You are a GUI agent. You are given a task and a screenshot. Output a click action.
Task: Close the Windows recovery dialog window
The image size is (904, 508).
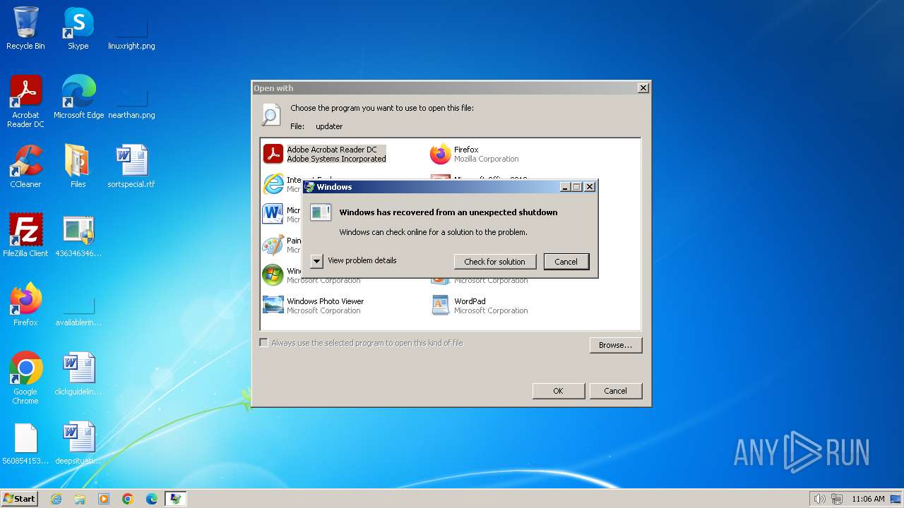[590, 187]
